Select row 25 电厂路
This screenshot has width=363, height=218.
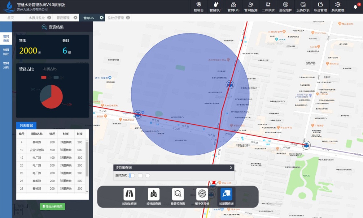click(x=51, y=165)
